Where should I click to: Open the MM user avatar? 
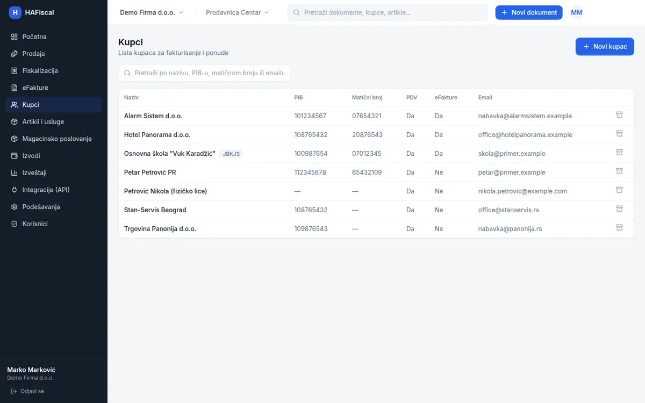coord(577,12)
